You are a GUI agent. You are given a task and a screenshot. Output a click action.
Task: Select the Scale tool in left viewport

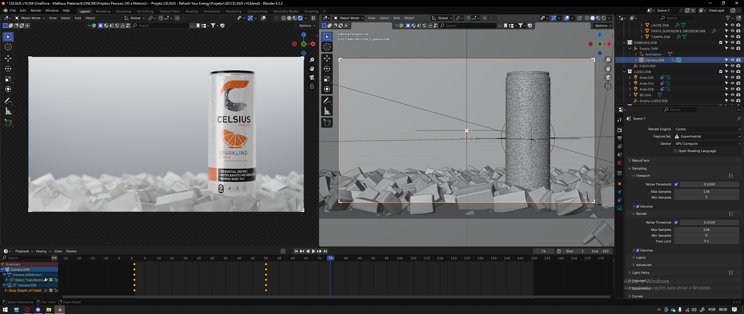pyautogui.click(x=8, y=79)
